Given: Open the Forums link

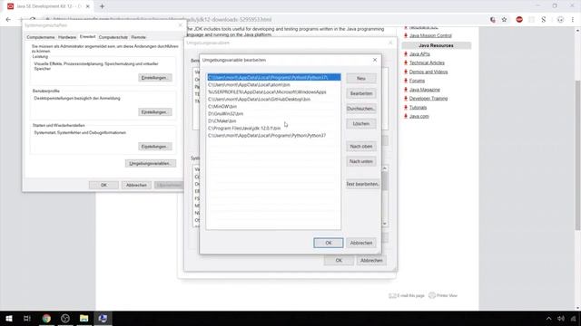Looking at the screenshot, I should click(x=417, y=81).
